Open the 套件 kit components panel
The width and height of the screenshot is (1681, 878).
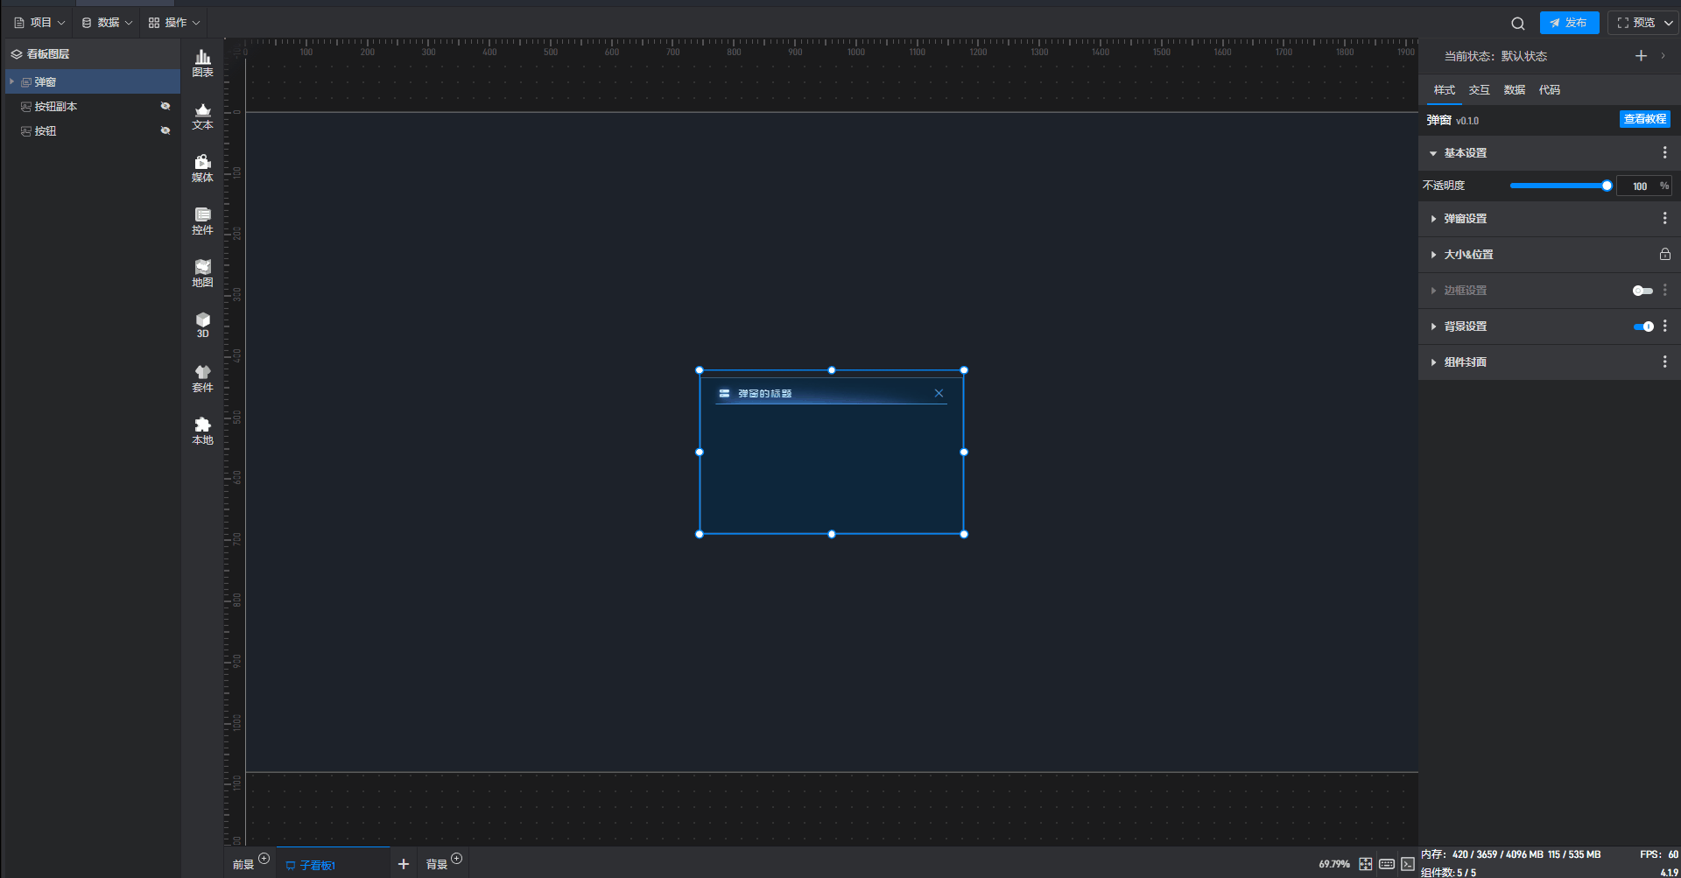(202, 378)
